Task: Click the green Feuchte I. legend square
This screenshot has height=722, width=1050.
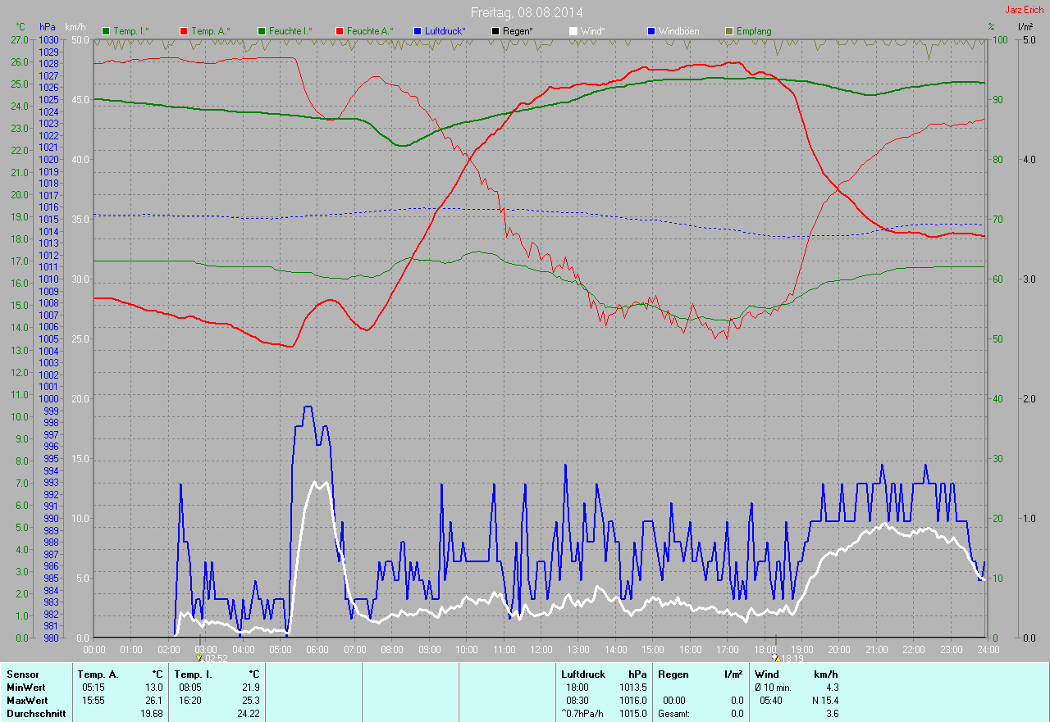Action: (x=261, y=31)
